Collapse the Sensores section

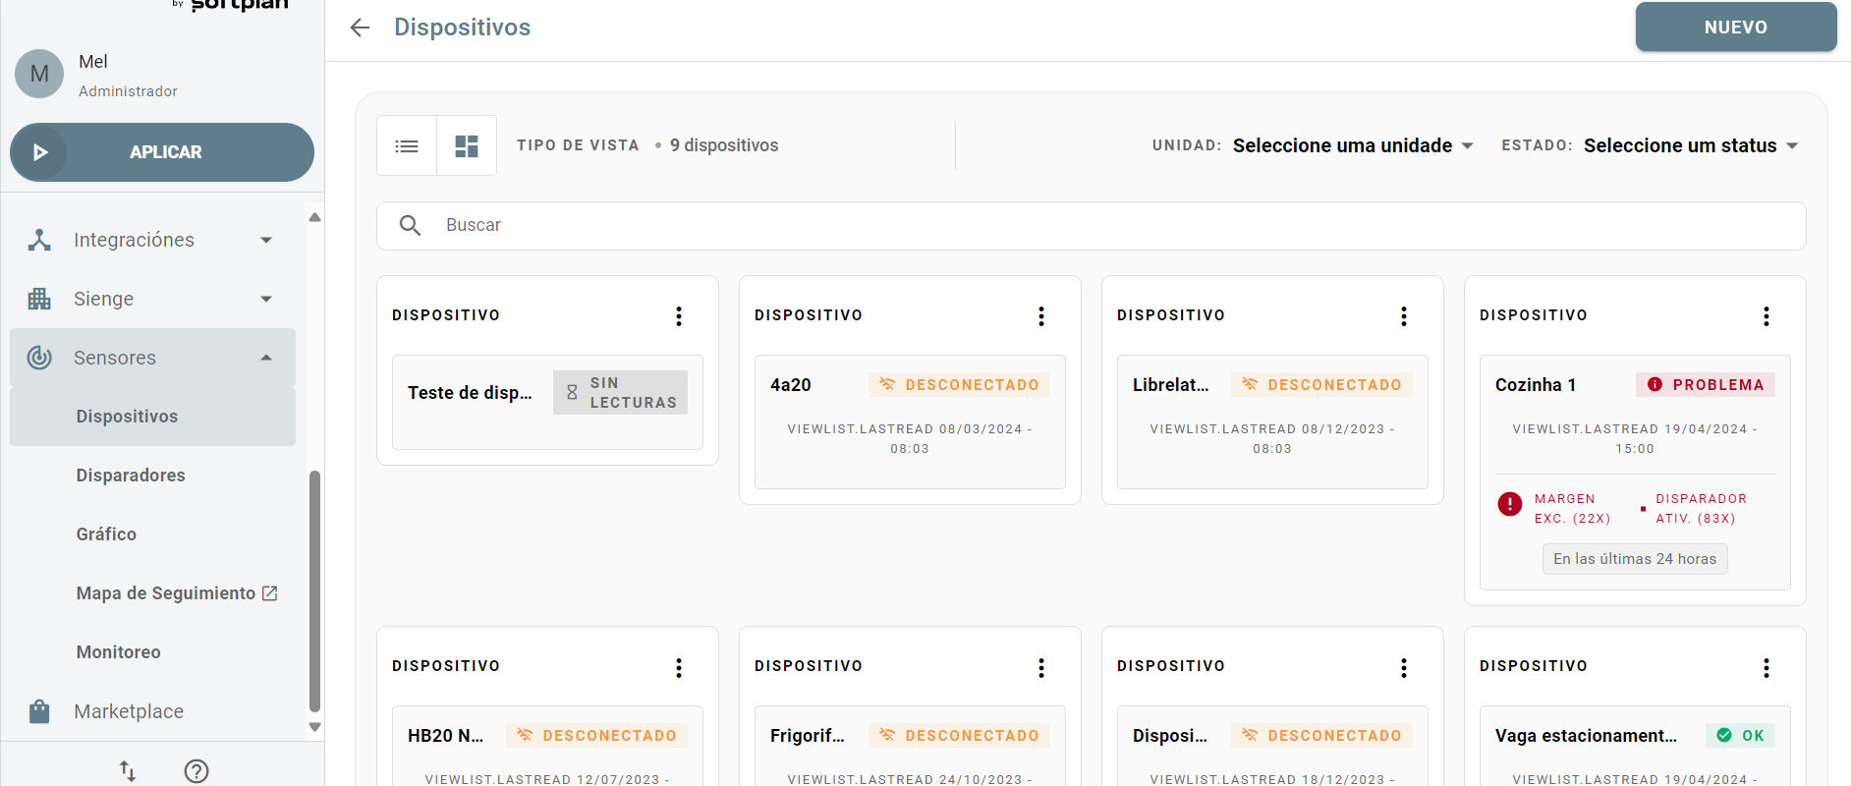pyautogui.click(x=152, y=358)
